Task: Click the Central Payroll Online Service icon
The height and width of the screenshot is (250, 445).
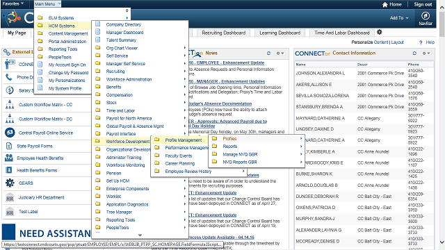Action: (10, 133)
